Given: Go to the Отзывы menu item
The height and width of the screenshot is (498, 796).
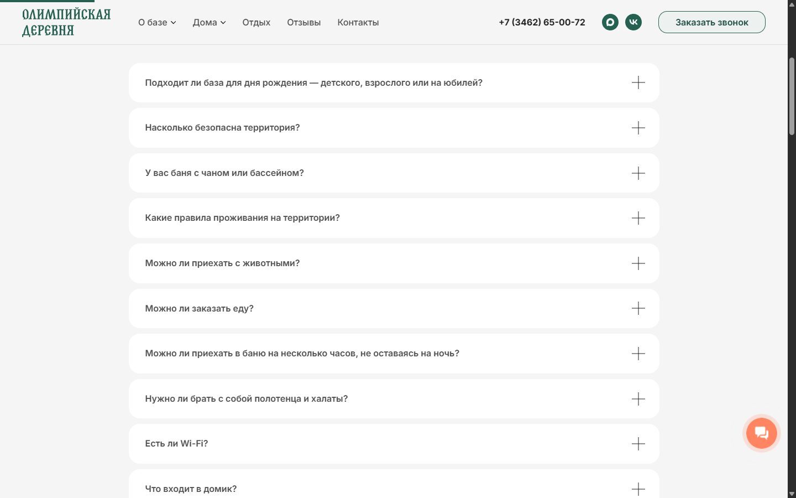Looking at the screenshot, I should pos(303,23).
